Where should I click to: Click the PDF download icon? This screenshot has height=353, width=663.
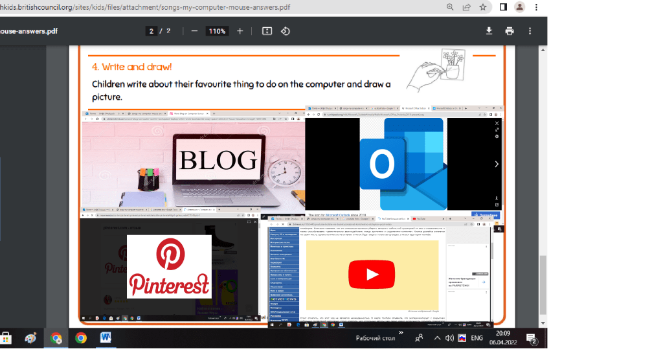(x=489, y=31)
